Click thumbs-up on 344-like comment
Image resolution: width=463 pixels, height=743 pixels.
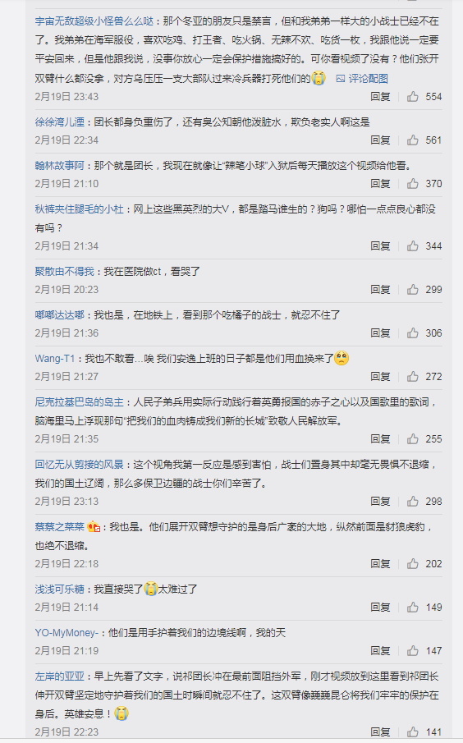tap(413, 246)
